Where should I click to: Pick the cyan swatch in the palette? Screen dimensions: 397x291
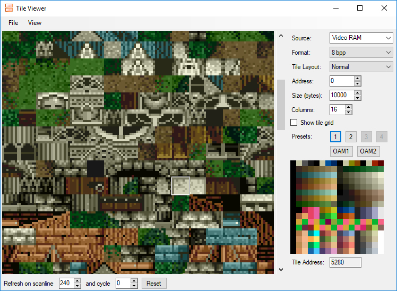(x=316, y=233)
